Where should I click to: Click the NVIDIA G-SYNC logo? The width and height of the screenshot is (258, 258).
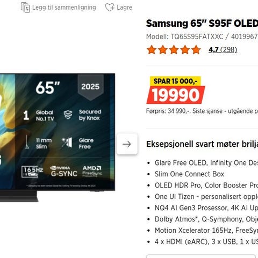click(64, 171)
